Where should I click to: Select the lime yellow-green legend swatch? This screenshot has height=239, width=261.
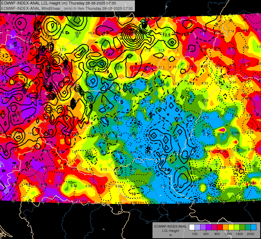pyautogui.click(x=237, y=227)
